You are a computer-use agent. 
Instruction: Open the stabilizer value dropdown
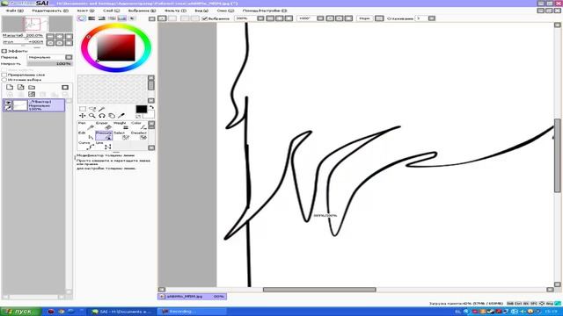pos(432,18)
